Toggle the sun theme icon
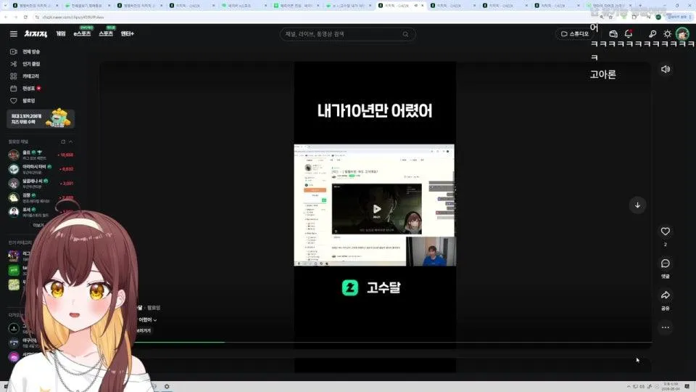696x392 pixels. [667, 34]
